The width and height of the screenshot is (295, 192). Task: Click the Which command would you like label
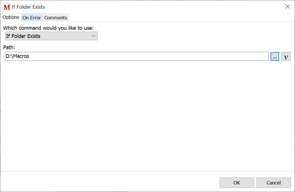tap(48, 28)
